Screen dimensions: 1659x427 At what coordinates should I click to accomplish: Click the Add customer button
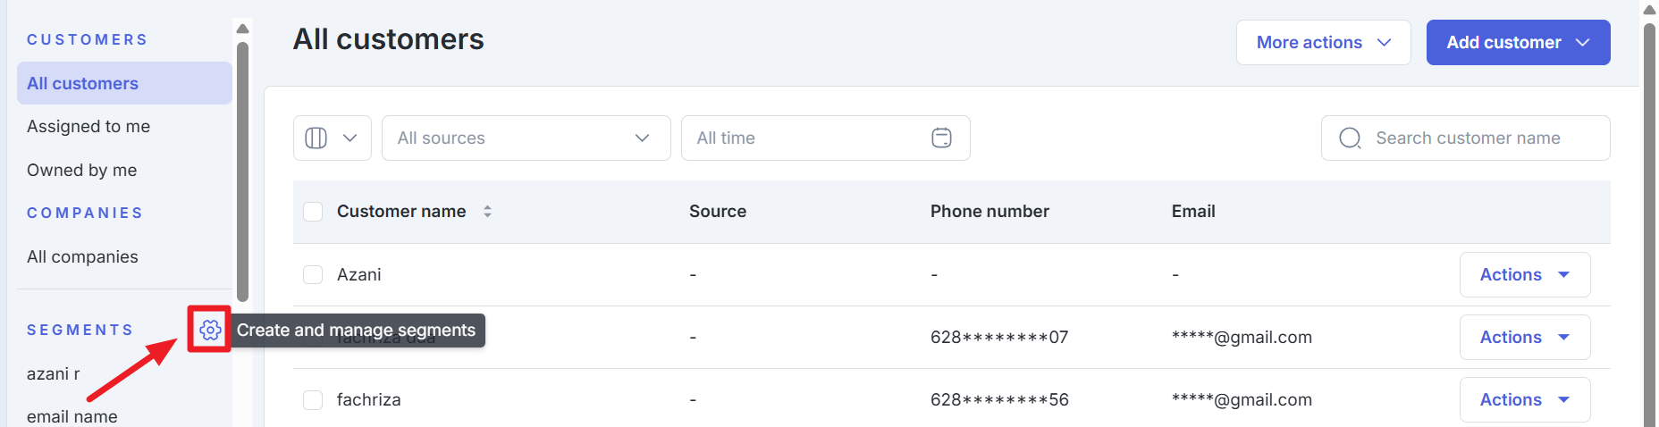(x=1518, y=42)
